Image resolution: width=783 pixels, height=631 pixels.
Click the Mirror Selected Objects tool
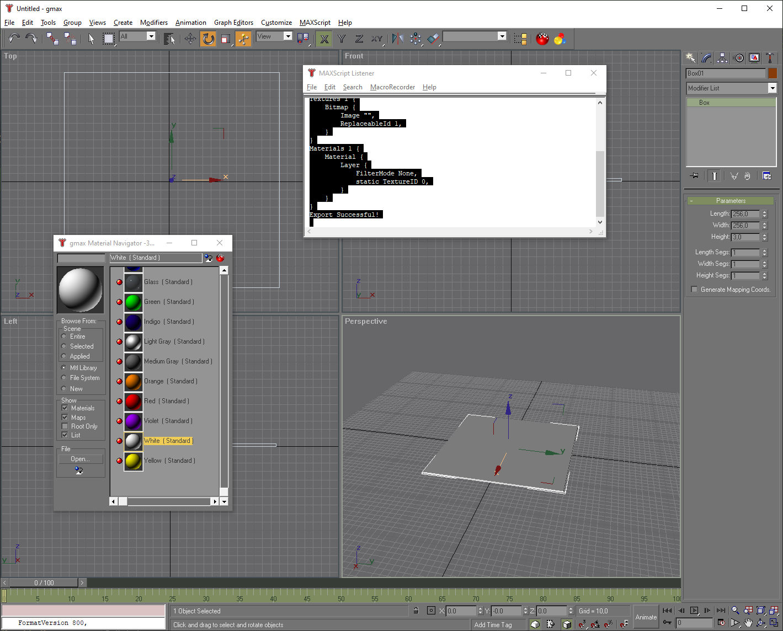click(x=398, y=39)
